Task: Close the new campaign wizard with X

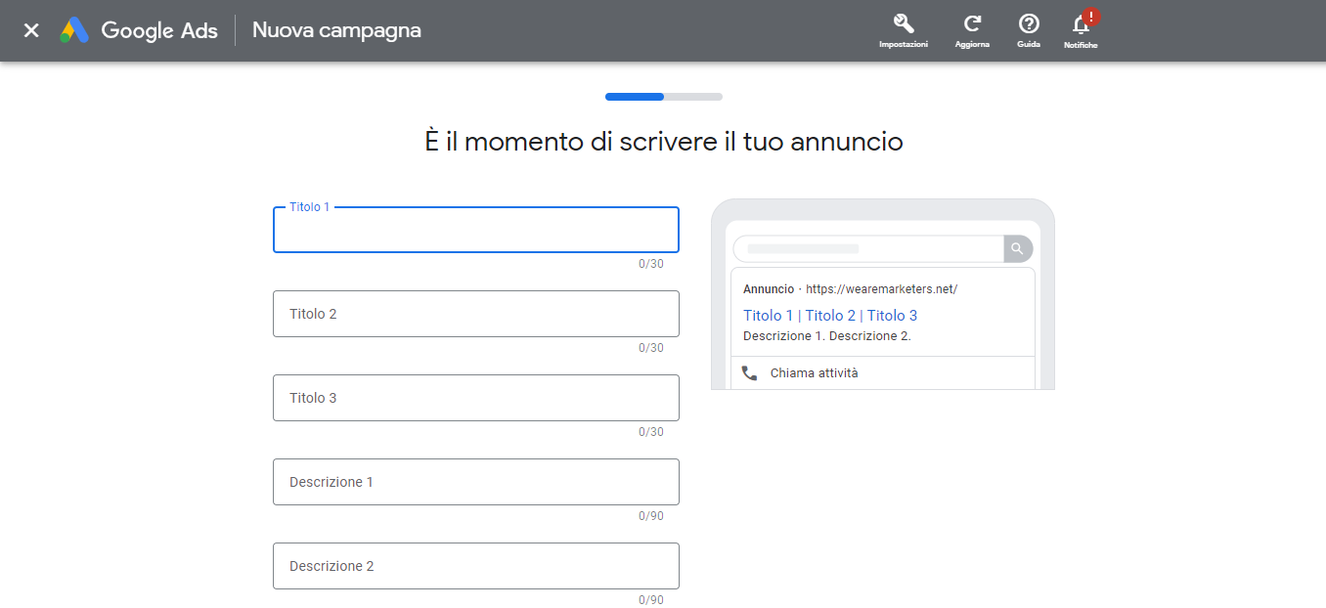Action: [31, 30]
